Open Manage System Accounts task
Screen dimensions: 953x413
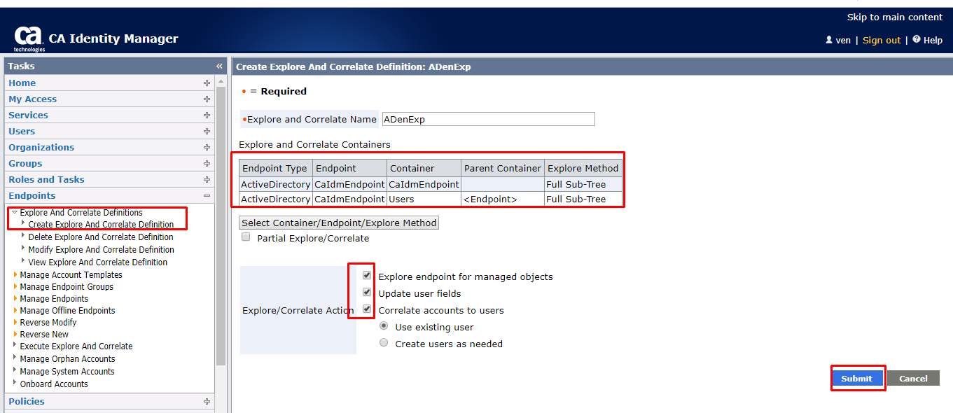(67, 372)
